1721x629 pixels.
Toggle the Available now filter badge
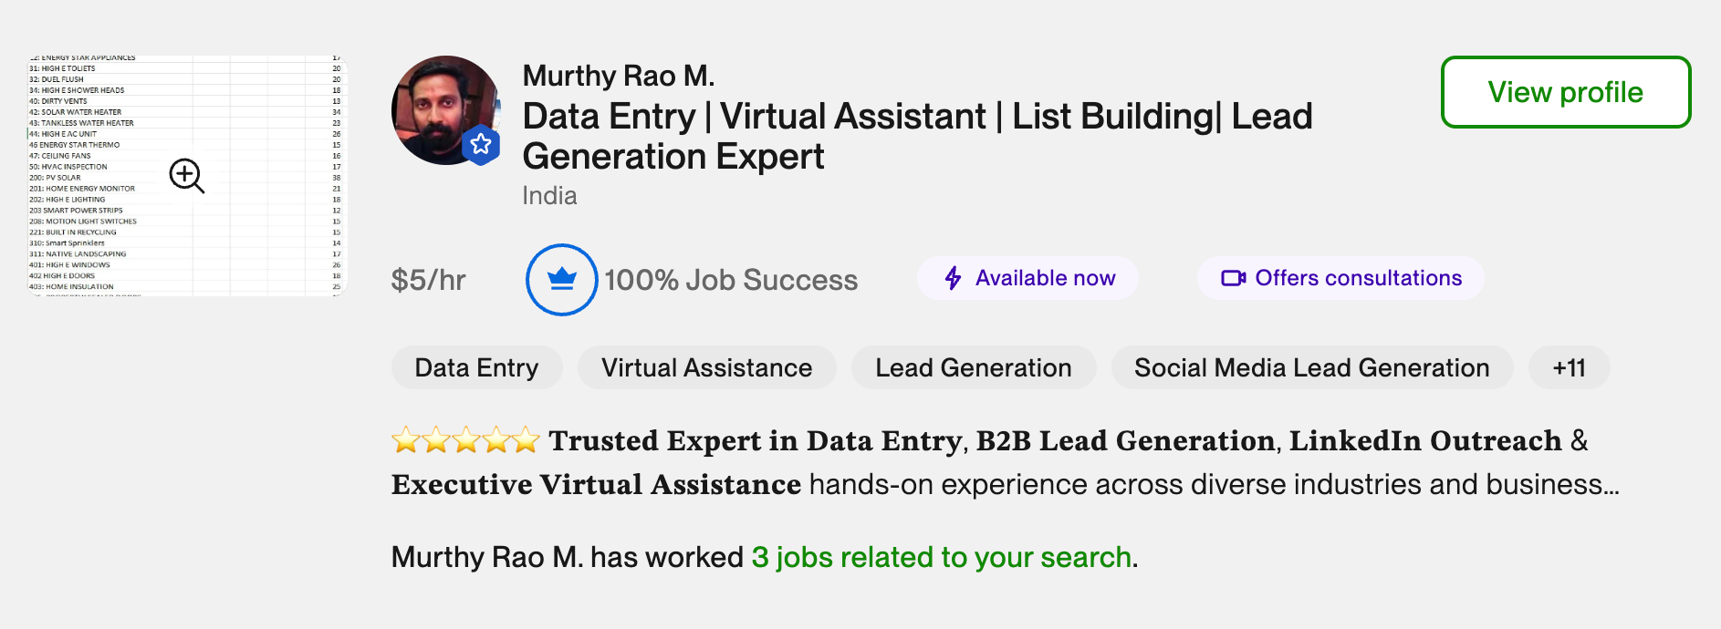[x=1027, y=277]
